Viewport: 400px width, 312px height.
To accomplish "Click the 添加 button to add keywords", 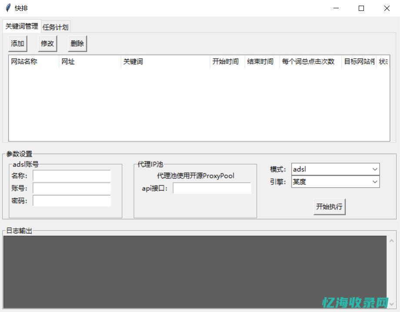I will coord(17,43).
